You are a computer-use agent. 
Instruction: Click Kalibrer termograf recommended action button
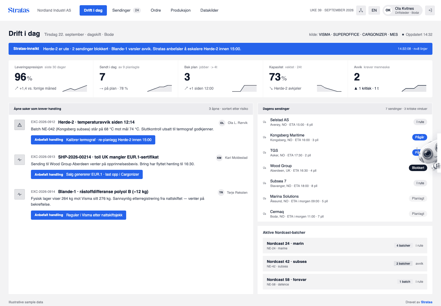point(93,140)
